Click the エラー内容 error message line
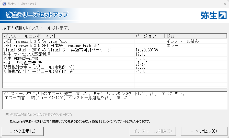 [x=68, y=98]
